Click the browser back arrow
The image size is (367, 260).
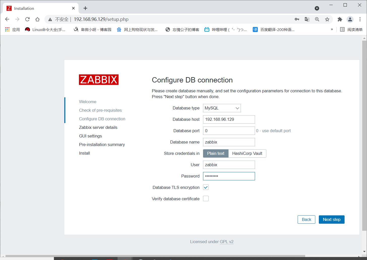pyautogui.click(x=7, y=19)
